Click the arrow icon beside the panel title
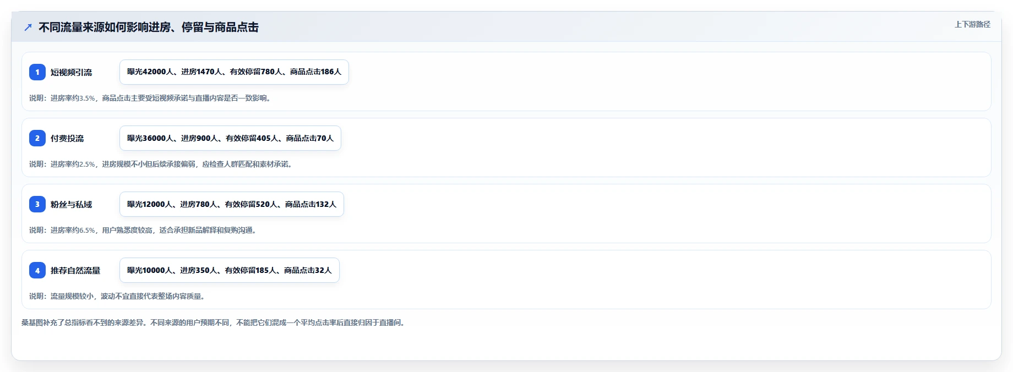 pos(28,27)
